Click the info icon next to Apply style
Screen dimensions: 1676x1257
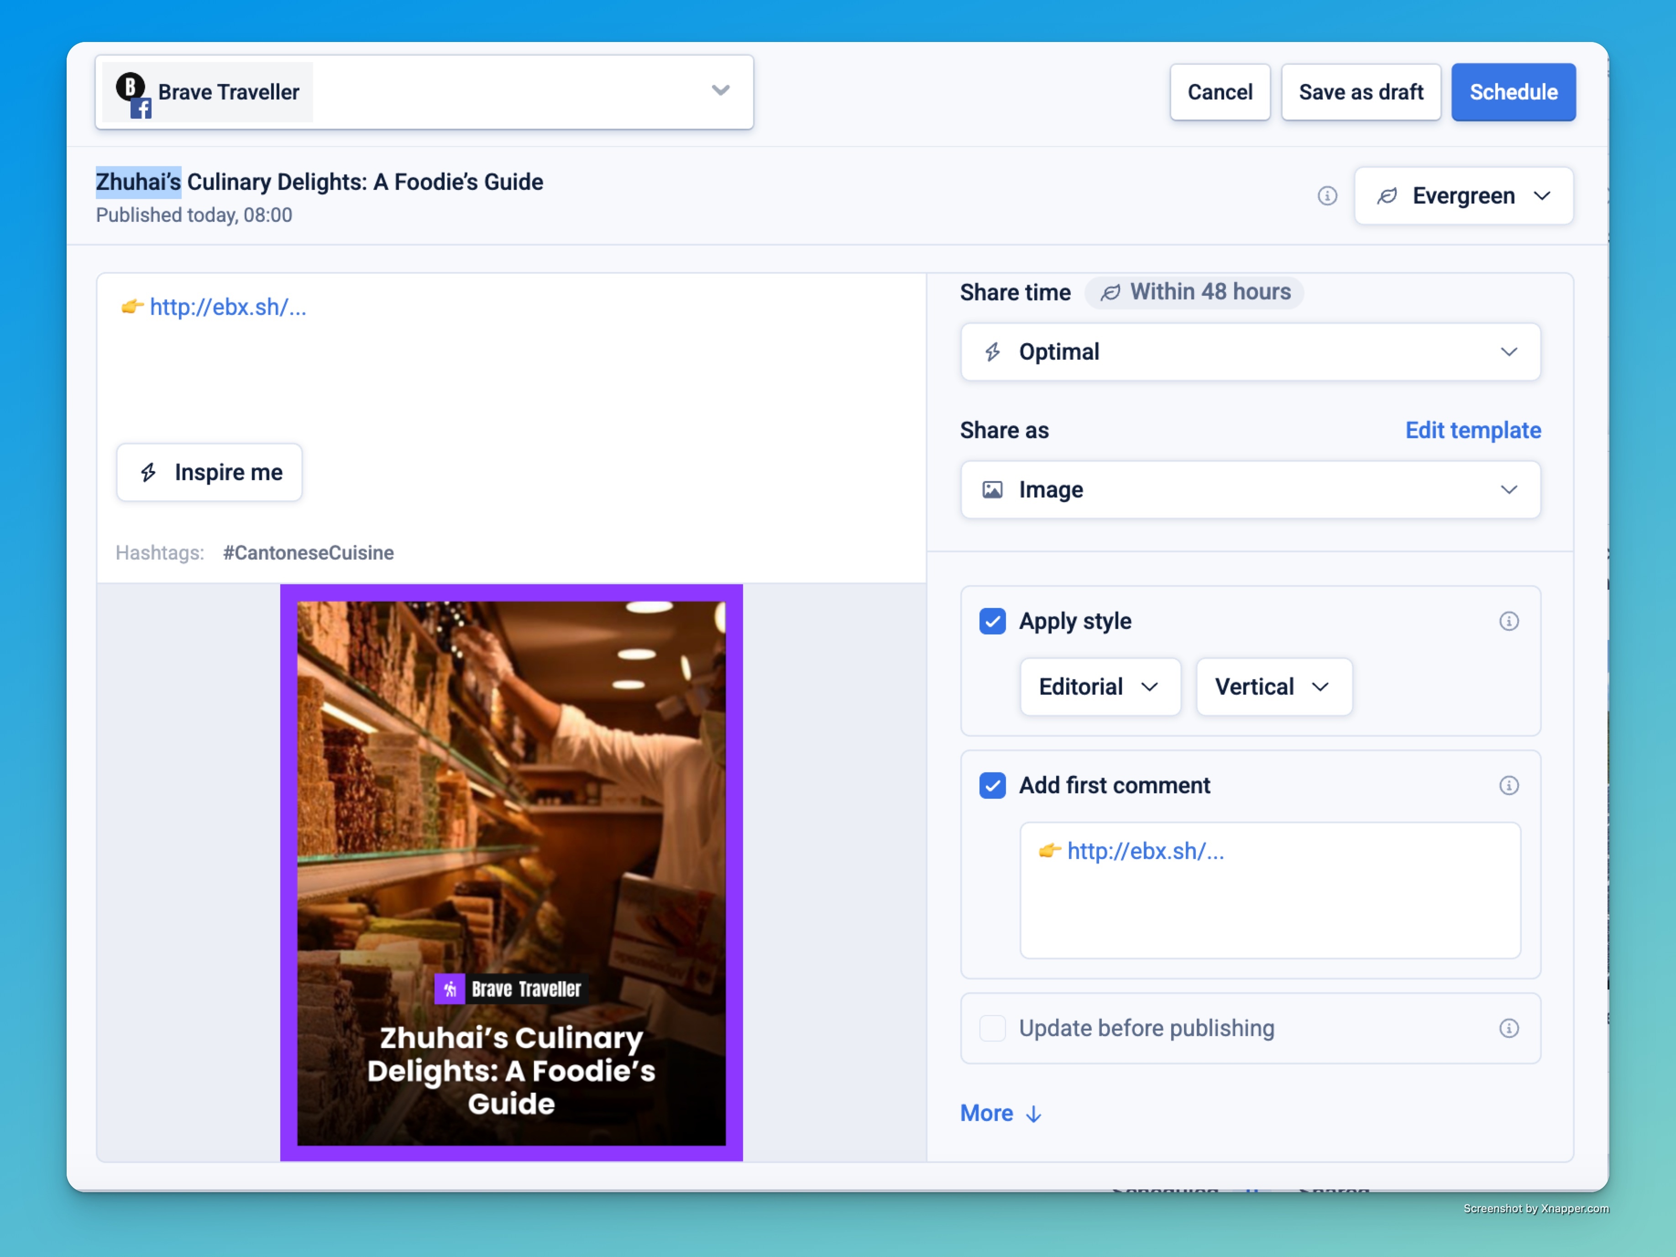1508,621
